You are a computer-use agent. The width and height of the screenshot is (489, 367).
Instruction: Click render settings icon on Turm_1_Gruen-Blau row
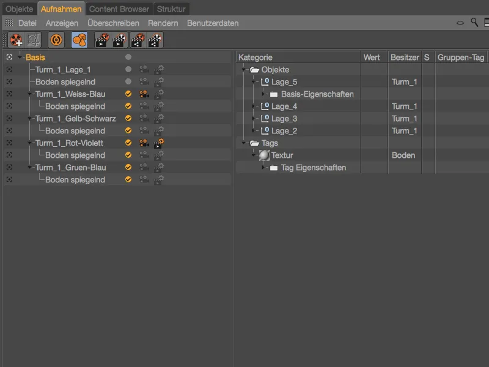click(x=159, y=167)
